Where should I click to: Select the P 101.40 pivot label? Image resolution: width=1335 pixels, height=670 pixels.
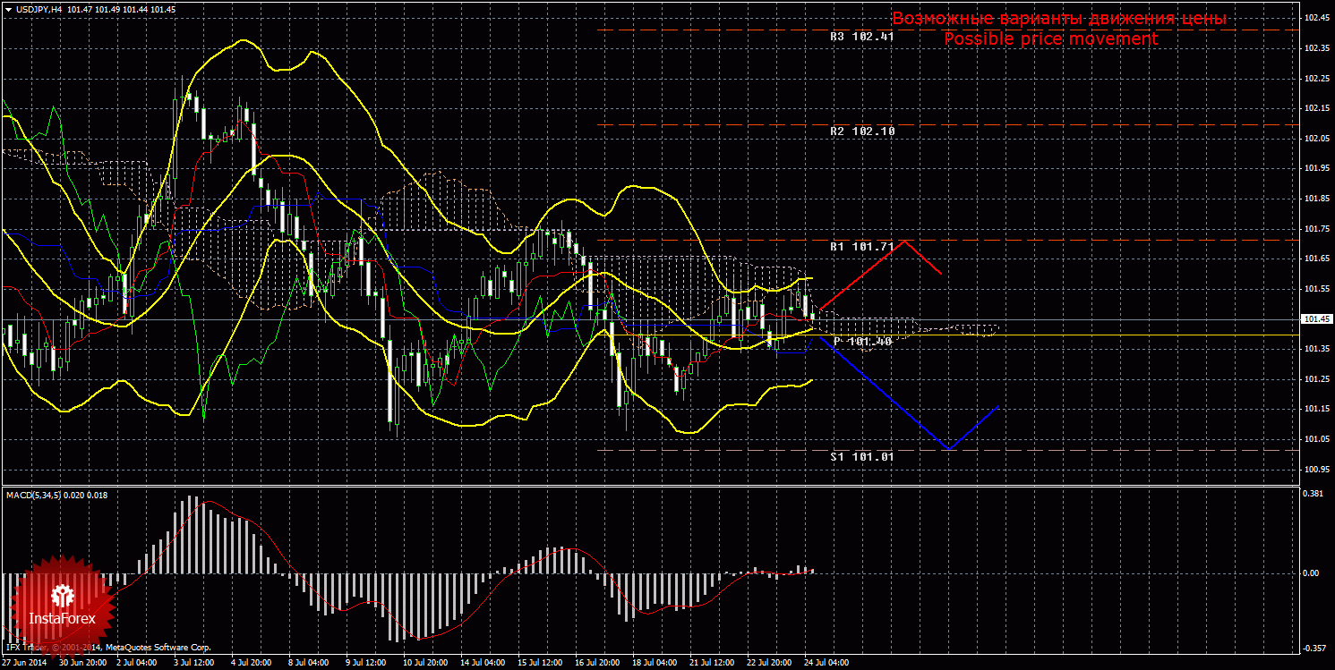point(861,342)
